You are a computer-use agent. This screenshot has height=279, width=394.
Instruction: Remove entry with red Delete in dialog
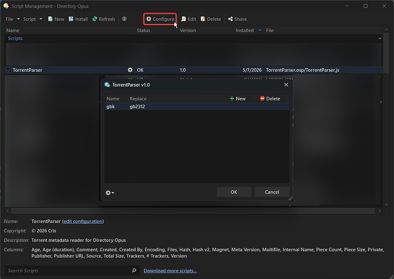[x=270, y=99]
